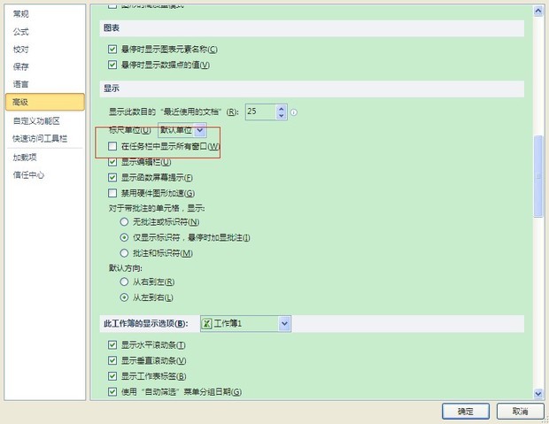Decrease recent documents count spinner down

282,116
